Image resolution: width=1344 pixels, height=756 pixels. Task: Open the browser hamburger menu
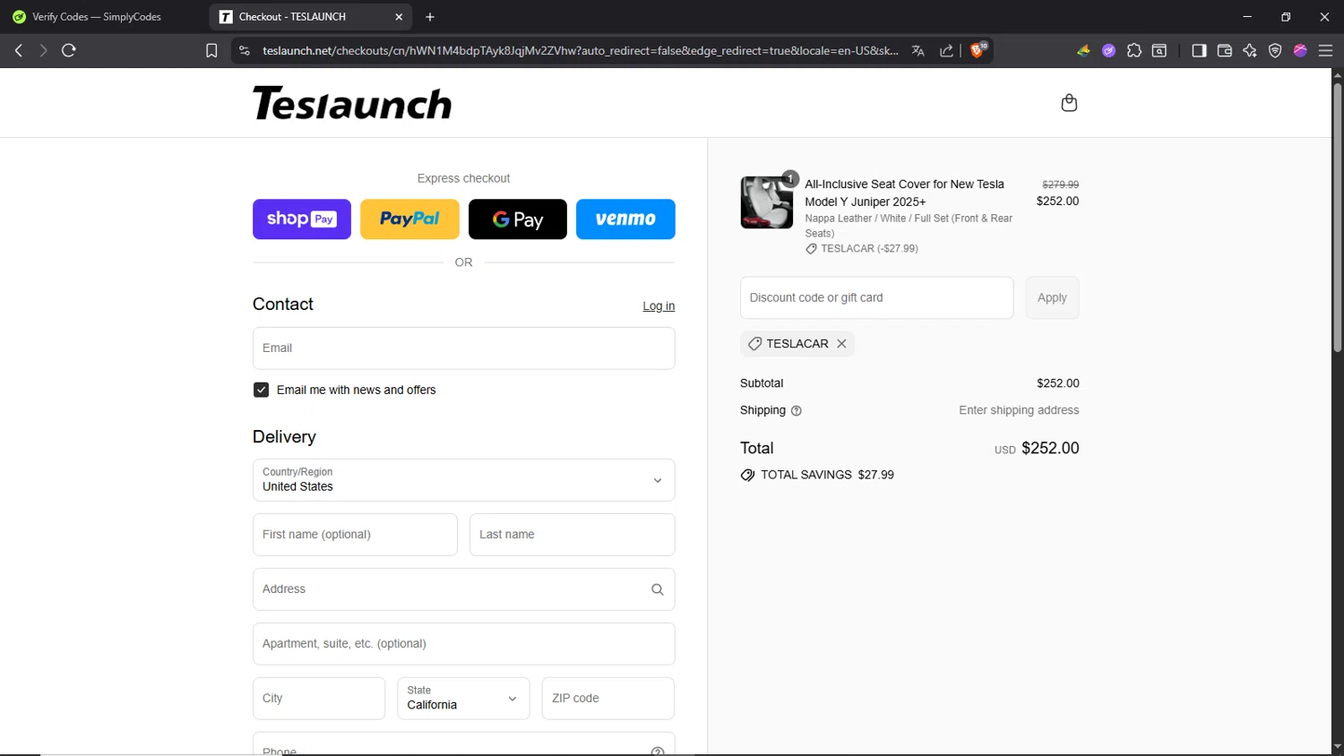1325,51
